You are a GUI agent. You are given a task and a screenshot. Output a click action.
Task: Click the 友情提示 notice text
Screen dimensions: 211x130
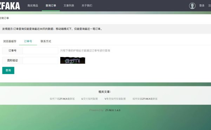pyautogui.click(x=52, y=29)
